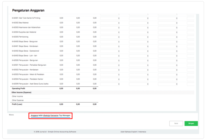This screenshot has height=140, width=205.
Task: Click second input in 6-60305 Pemborong row
Action: point(139,37)
